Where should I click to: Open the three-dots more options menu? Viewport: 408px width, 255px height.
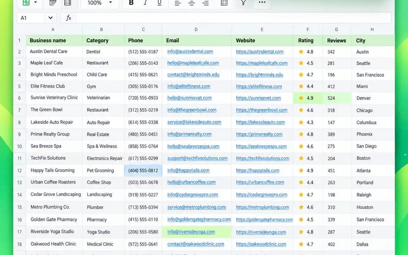coord(262,3)
